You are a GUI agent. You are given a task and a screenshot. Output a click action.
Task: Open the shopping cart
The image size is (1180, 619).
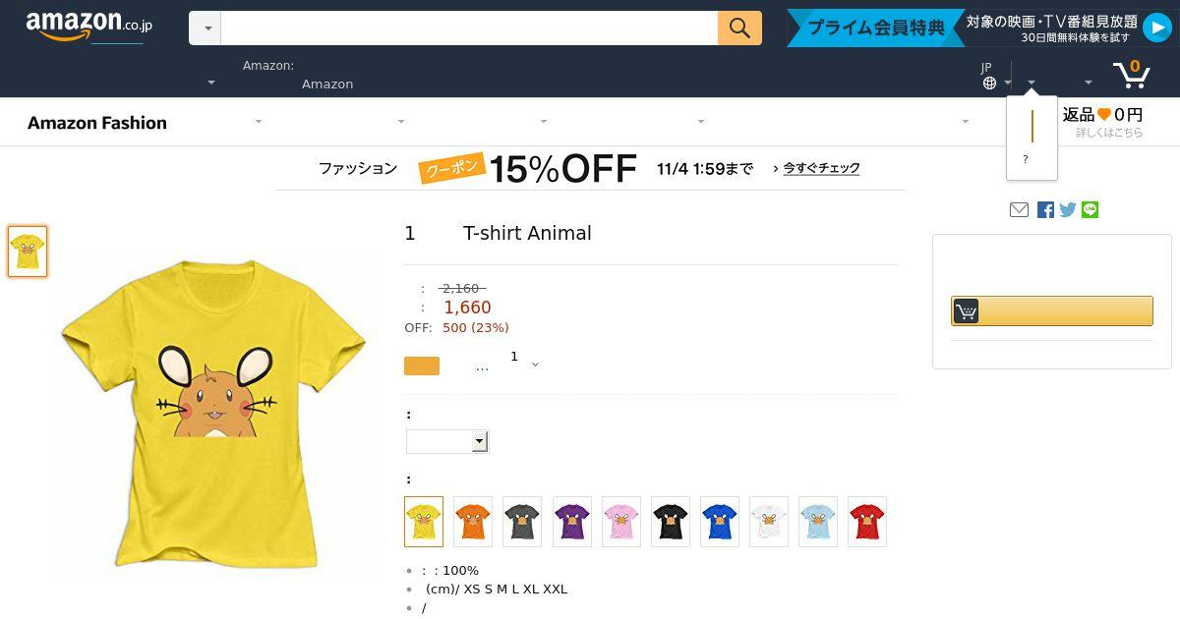click(1131, 75)
